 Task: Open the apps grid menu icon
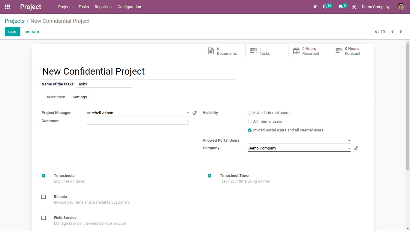tap(8, 7)
